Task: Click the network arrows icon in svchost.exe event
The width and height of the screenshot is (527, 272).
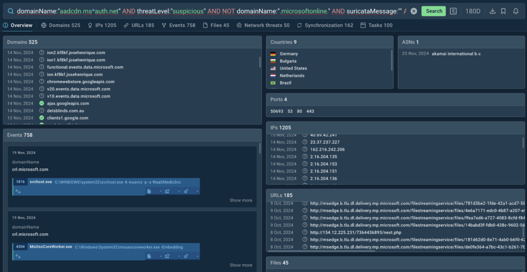Action: pyautogui.click(x=19, y=191)
